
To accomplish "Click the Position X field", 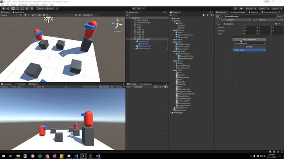I will (x=250, y=27).
